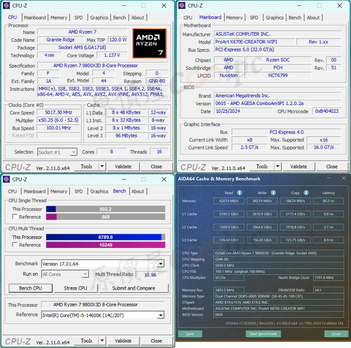
Task: Click the AMD Ryzen 7 logo image
Action: pyautogui.click(x=149, y=43)
